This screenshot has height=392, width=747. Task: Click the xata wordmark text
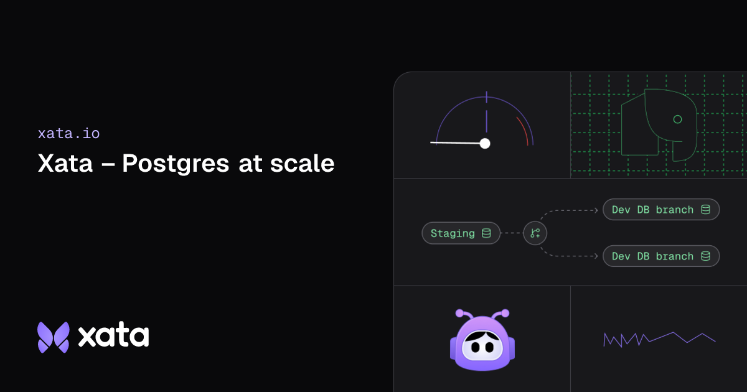(113, 337)
